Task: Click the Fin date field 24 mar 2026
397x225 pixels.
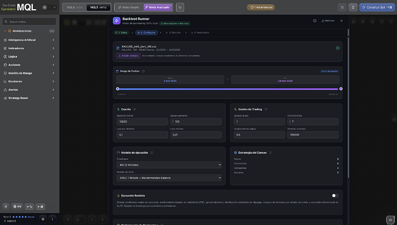Action: (285, 80)
